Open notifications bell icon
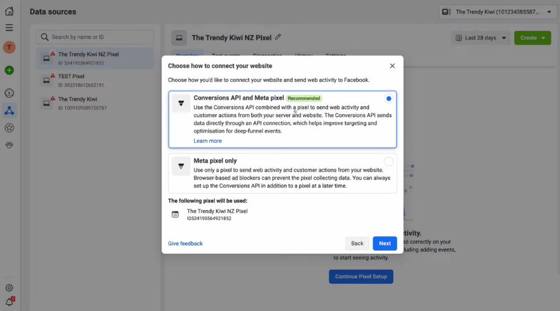Image resolution: width=560 pixels, height=311 pixels. click(x=10, y=302)
